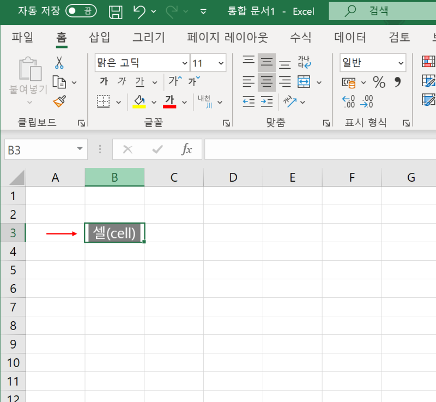The height and width of the screenshot is (402, 436).
Task: Switch to the 데이터 ribbon tab
Action: [x=349, y=38]
